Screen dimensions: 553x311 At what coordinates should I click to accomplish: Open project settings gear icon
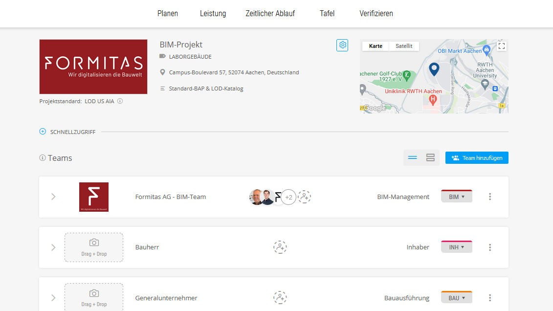[342, 45]
